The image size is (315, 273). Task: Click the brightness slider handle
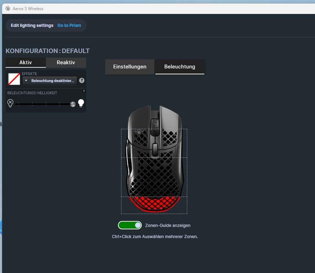click(x=73, y=104)
